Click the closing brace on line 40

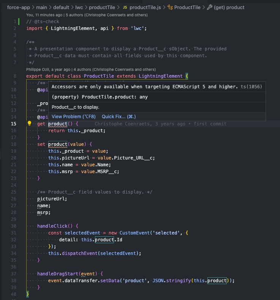point(28,294)
